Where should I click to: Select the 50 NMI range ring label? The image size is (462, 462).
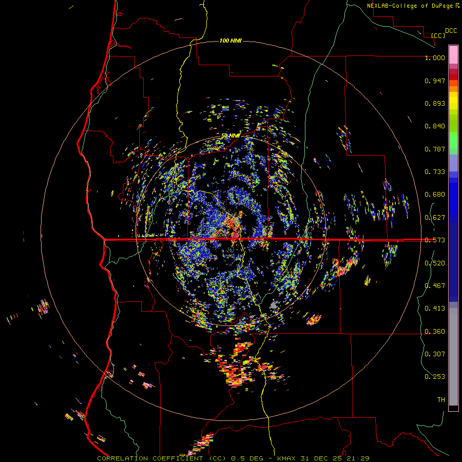[230, 136]
